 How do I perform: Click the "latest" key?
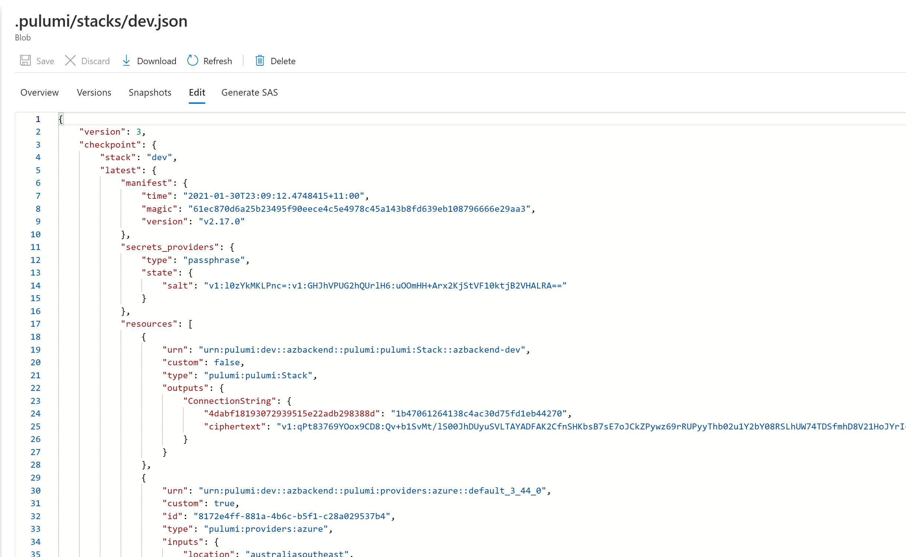(121, 170)
